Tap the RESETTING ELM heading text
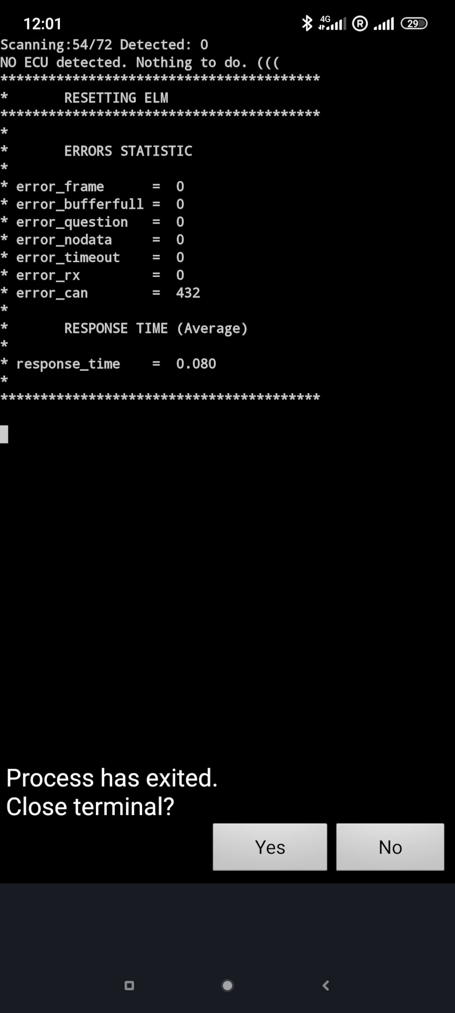The width and height of the screenshot is (455, 1013). (x=116, y=98)
